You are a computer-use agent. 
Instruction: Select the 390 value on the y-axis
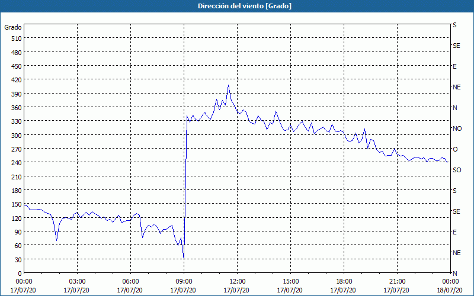[x=17, y=94]
